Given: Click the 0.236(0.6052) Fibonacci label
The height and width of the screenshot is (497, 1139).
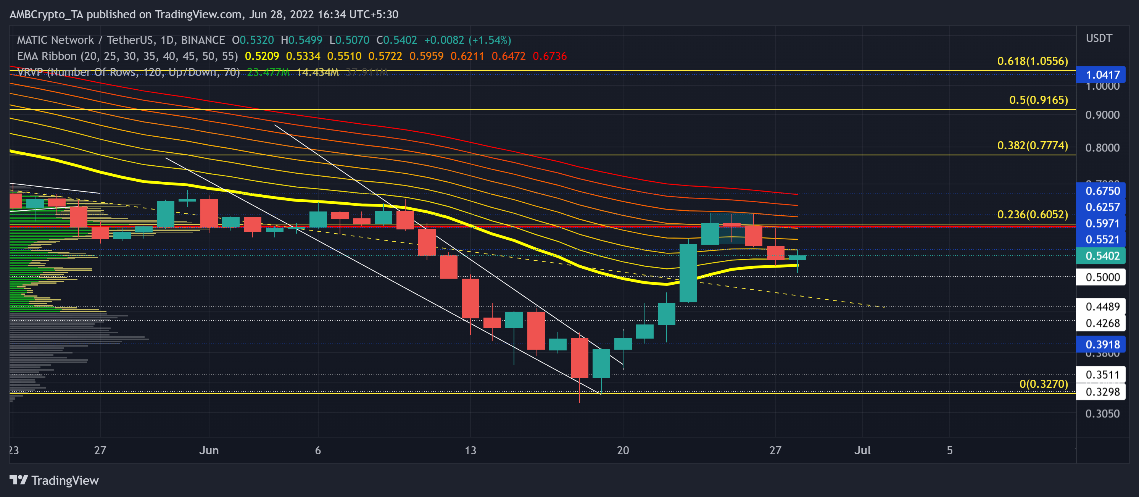Looking at the screenshot, I should 1032,215.
